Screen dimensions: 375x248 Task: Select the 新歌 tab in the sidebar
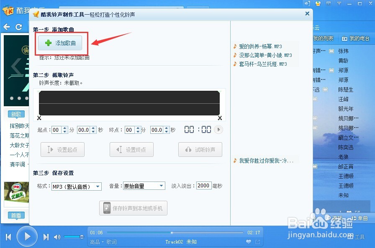click(x=16, y=114)
